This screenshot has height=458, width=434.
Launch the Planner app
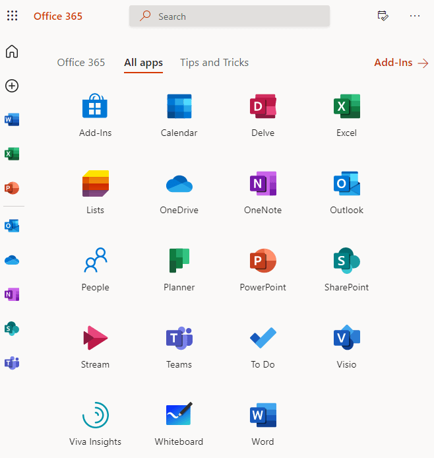click(x=179, y=261)
